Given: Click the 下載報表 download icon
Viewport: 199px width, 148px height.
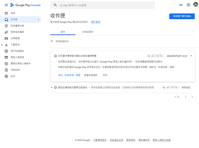Looking at the screenshot, I should pyautogui.click(x=6, y=45).
